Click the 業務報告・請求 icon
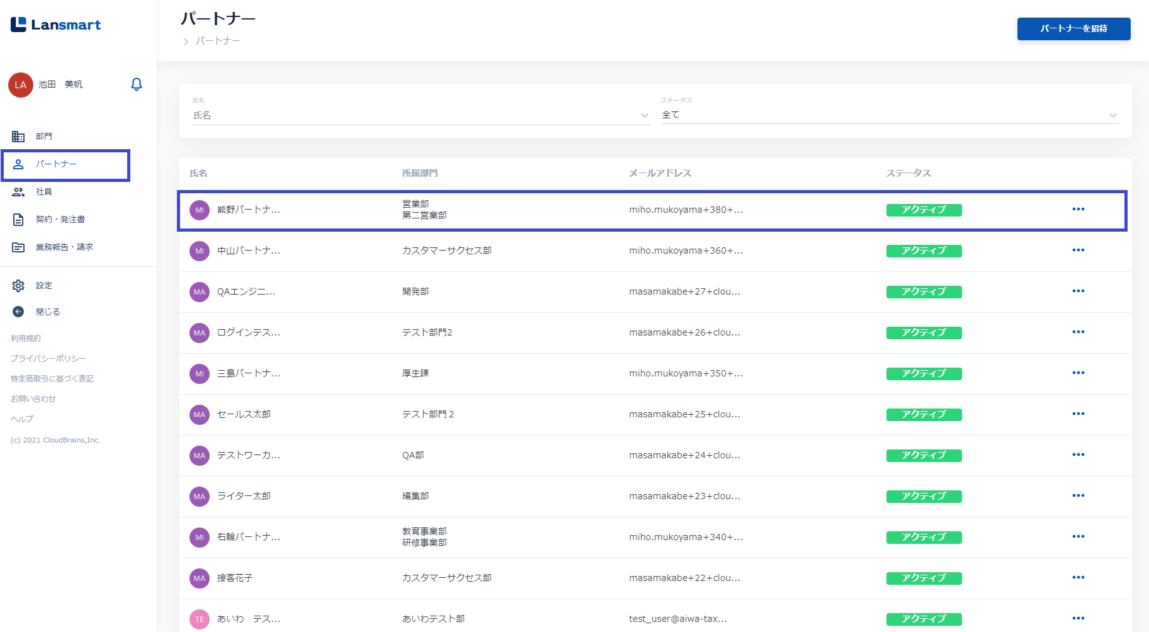 coord(18,247)
